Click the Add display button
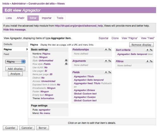This screenshot has width=158, height=132. coord(15,69)
